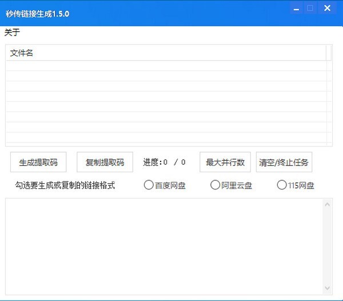Click the output box scroll-down arrow
This screenshot has height=301, width=343.
(327, 288)
